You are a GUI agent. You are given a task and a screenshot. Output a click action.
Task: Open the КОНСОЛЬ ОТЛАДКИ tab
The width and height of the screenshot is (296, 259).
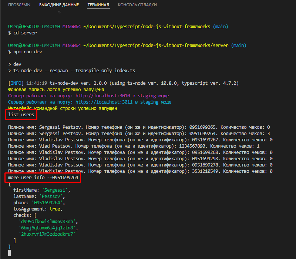(137, 5)
